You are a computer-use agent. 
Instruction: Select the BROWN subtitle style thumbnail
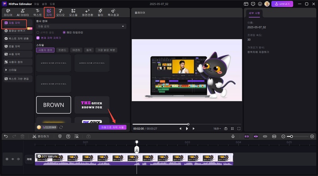coord(54,105)
